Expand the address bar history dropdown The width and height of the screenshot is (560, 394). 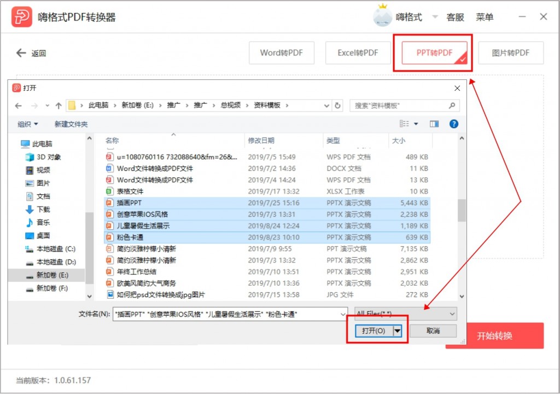click(326, 106)
